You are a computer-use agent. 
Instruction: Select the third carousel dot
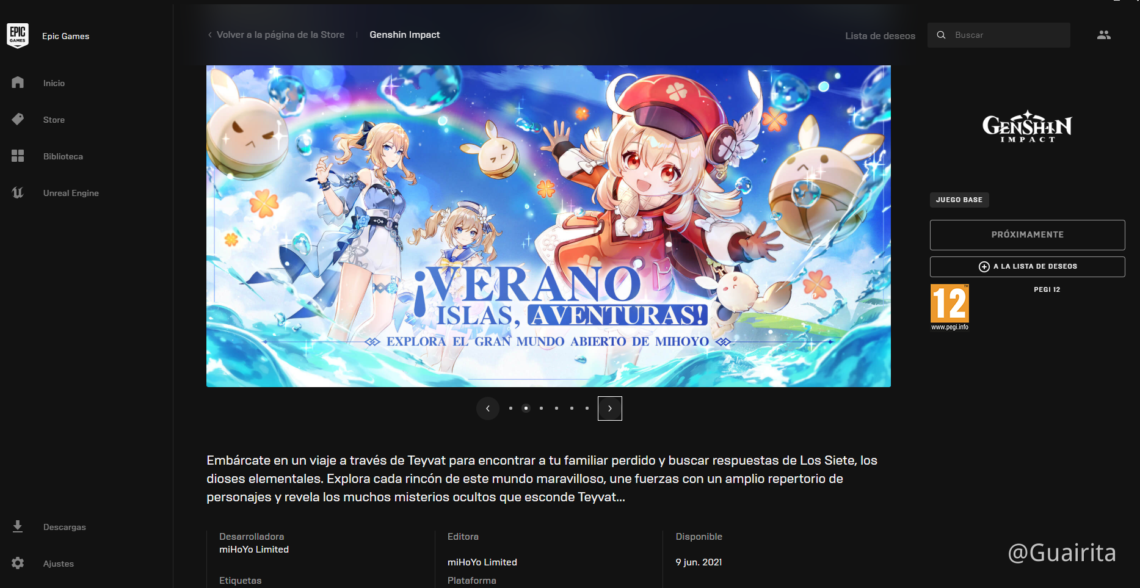click(x=541, y=408)
